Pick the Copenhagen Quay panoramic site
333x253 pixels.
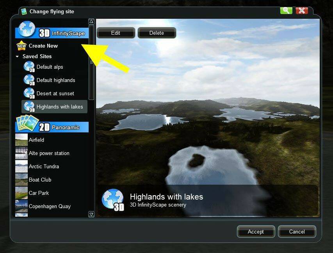click(50, 206)
